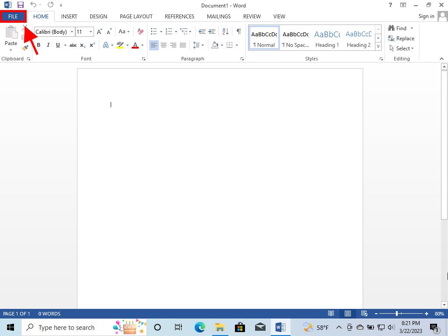Toggle Bold formatting

coord(38,45)
